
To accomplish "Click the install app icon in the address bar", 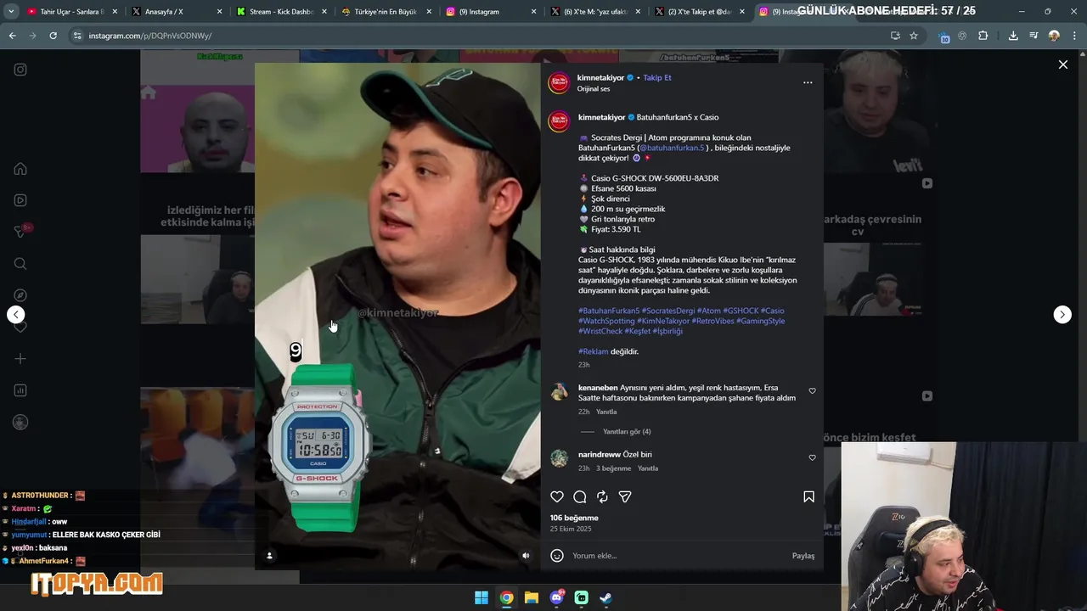I will tap(895, 36).
